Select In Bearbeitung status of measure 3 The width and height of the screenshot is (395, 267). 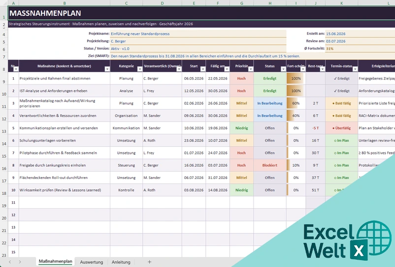tap(270, 103)
